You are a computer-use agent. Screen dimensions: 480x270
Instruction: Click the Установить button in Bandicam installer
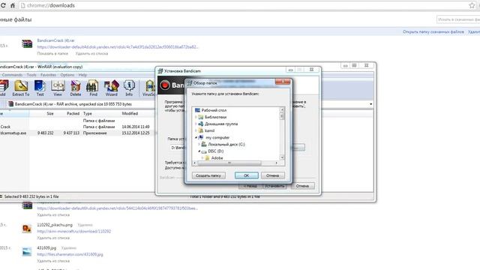[x=275, y=186]
